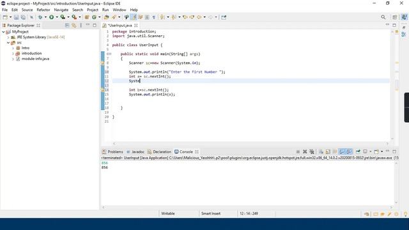The image size is (409, 230).
Task: Collapse the src folder node
Action: point(8,43)
